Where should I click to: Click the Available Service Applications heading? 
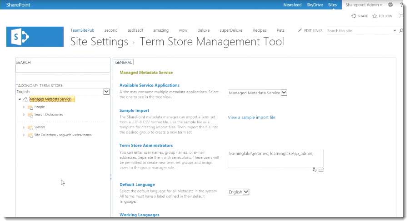[150, 85]
